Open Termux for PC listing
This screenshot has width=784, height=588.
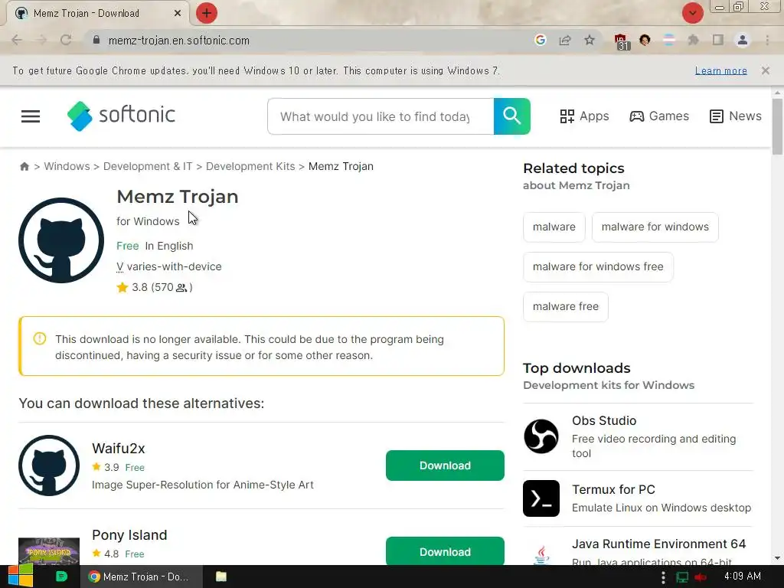click(613, 489)
